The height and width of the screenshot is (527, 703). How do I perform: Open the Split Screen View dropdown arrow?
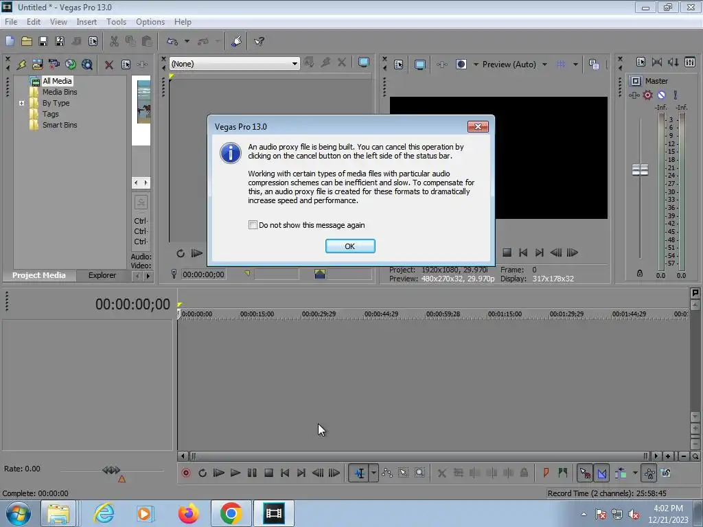point(476,65)
